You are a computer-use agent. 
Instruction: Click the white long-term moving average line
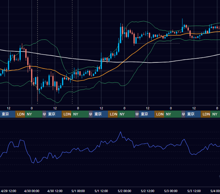click(x=132, y=62)
